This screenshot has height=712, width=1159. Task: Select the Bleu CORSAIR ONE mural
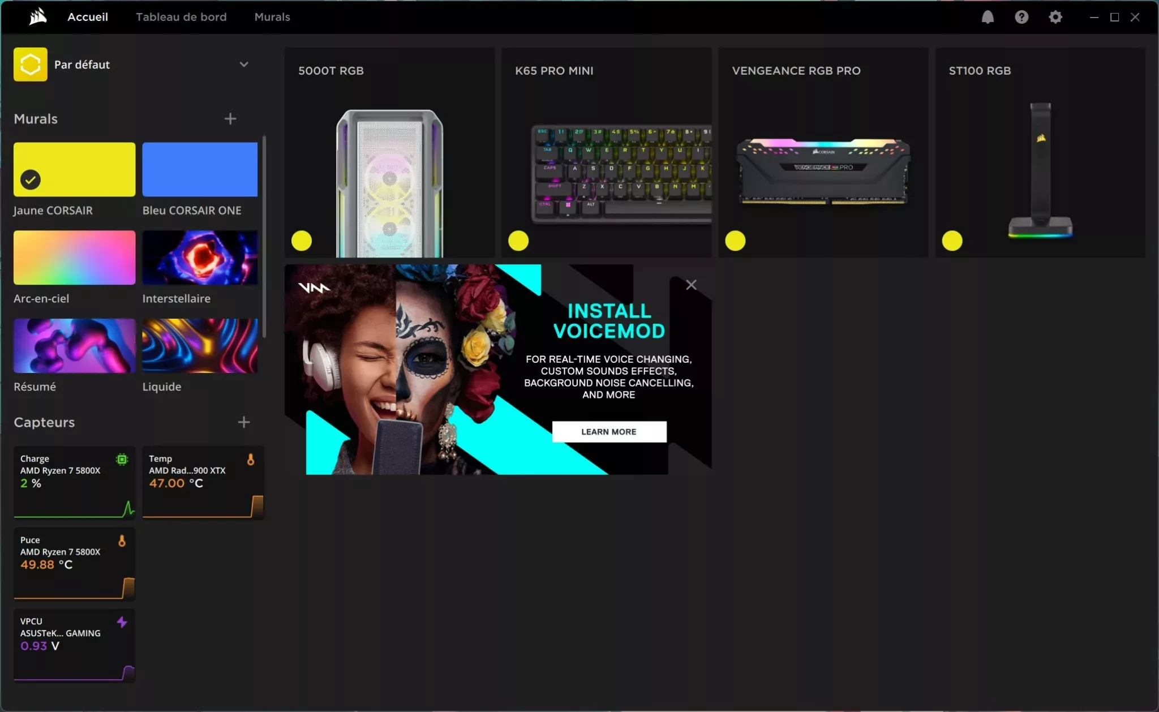click(200, 169)
